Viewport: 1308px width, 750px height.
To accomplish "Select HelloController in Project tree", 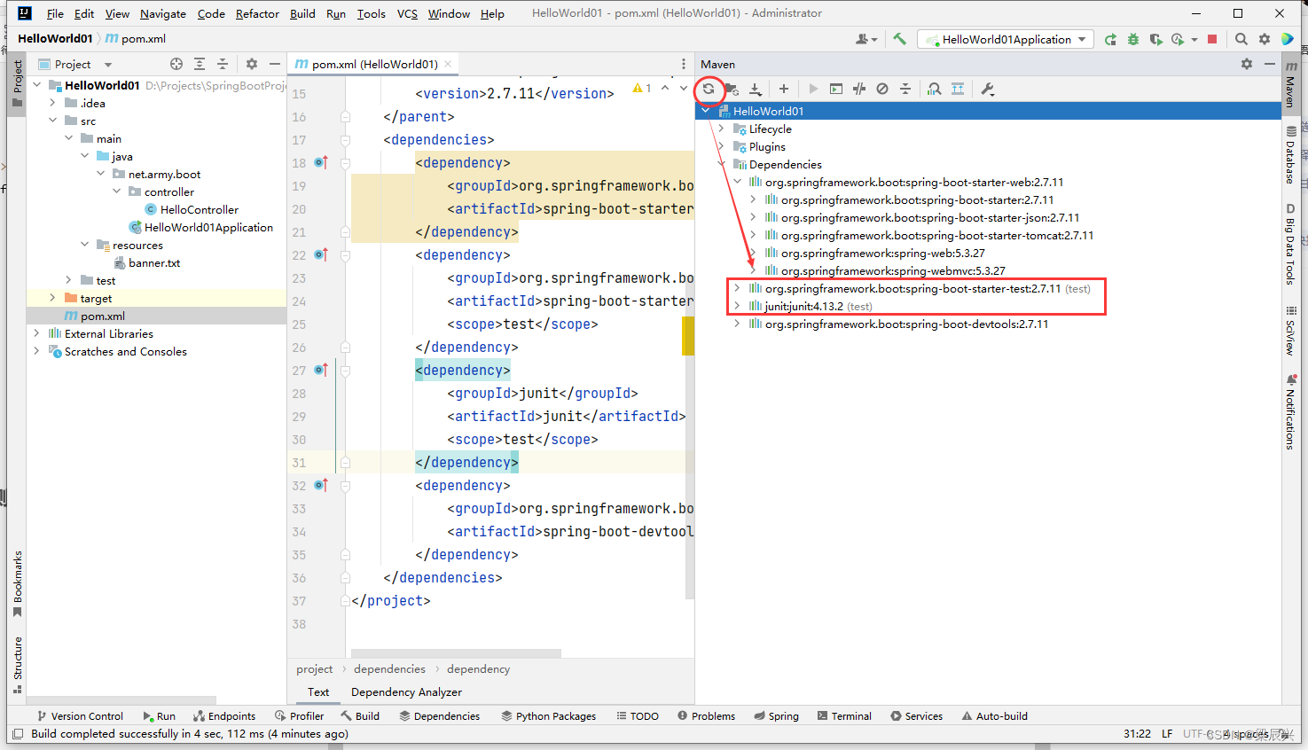I will point(199,209).
